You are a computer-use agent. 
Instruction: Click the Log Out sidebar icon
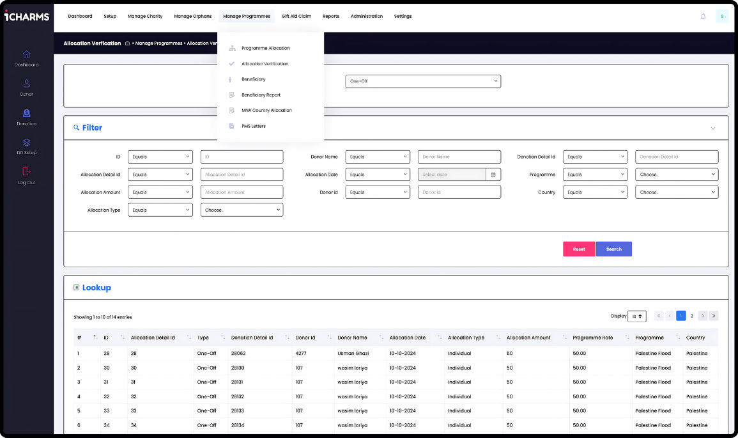[x=26, y=171]
